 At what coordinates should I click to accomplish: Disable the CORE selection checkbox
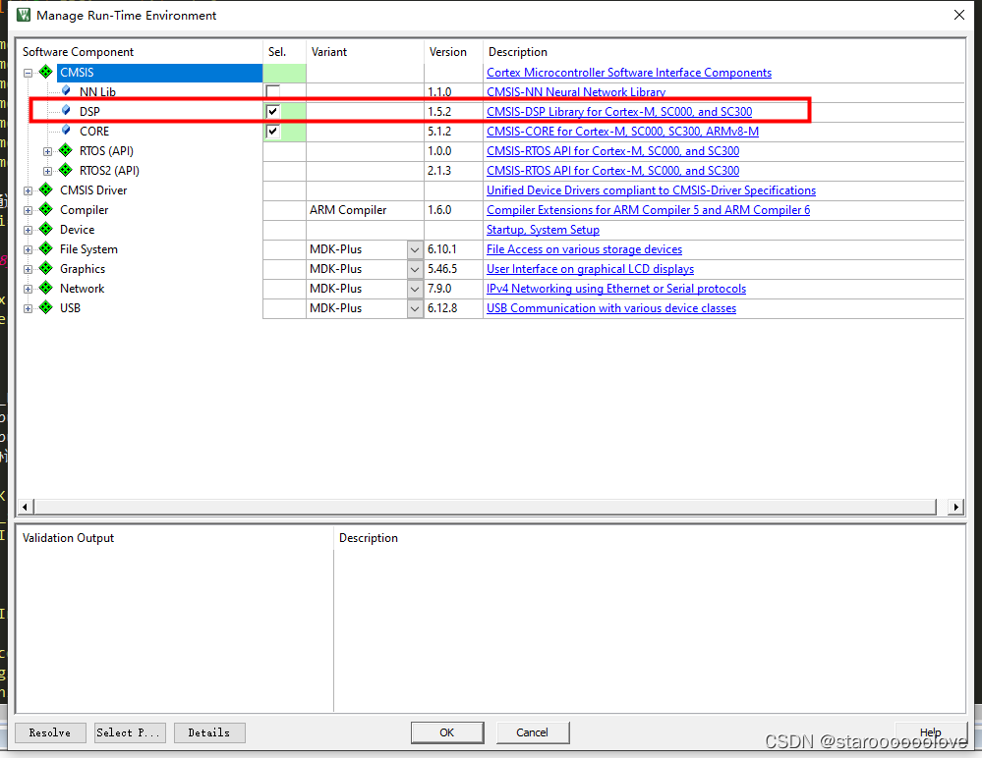click(x=272, y=131)
